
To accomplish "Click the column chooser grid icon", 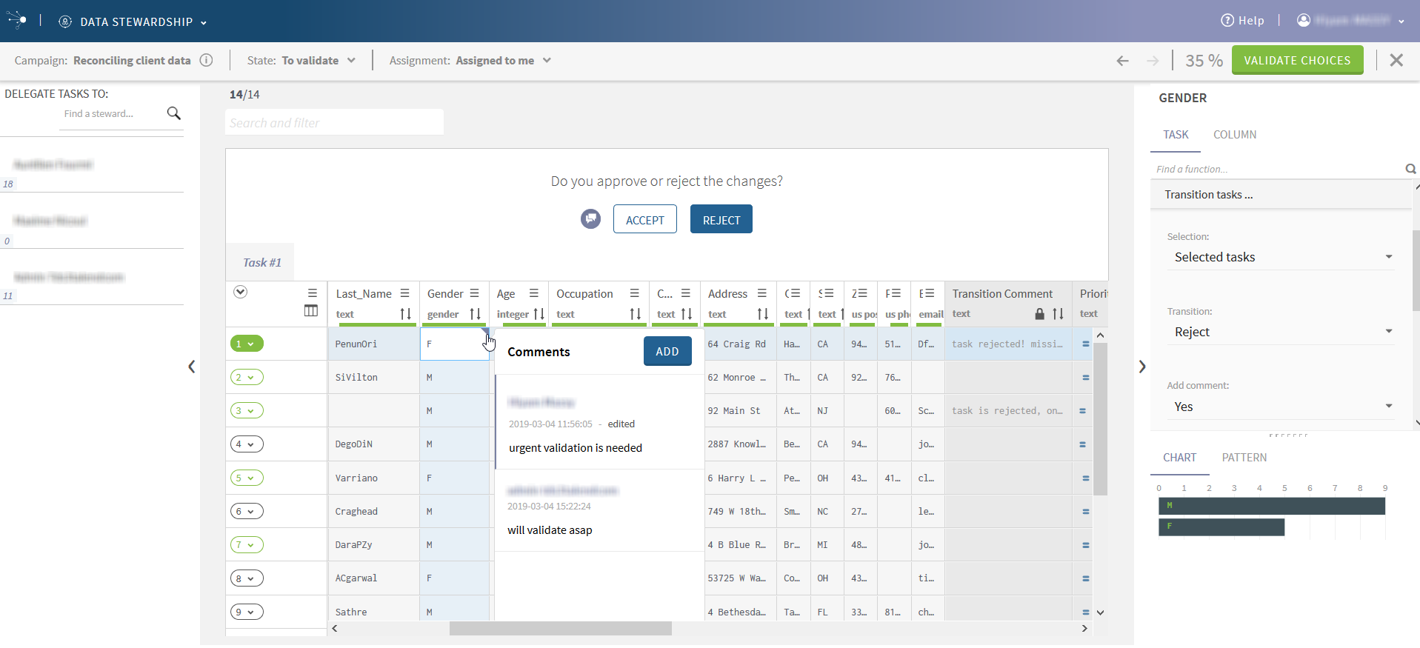I will pyautogui.click(x=311, y=311).
